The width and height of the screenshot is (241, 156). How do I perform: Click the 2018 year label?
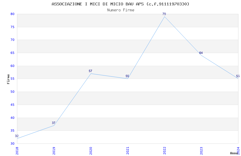(17, 151)
